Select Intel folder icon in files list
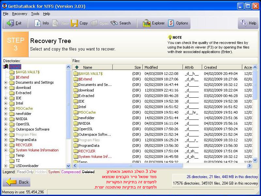This screenshot has height=196, width=261. click(x=76, y=107)
